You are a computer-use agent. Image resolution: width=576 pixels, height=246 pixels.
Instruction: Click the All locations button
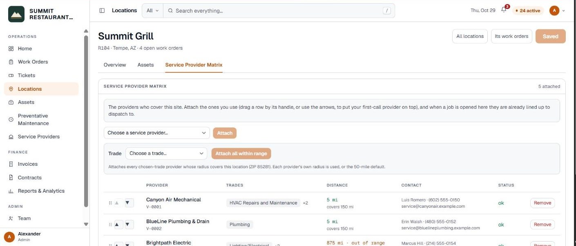(x=470, y=36)
